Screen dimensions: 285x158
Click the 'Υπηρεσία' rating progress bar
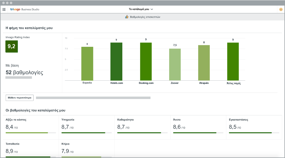click(x=87, y=133)
